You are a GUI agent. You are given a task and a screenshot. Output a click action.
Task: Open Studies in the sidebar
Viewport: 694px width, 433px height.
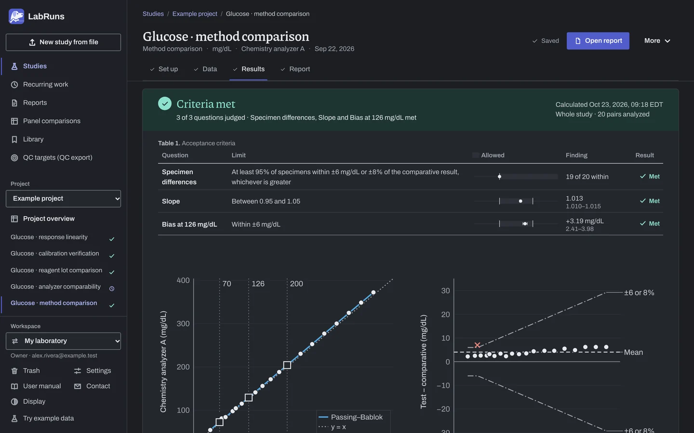(x=35, y=66)
